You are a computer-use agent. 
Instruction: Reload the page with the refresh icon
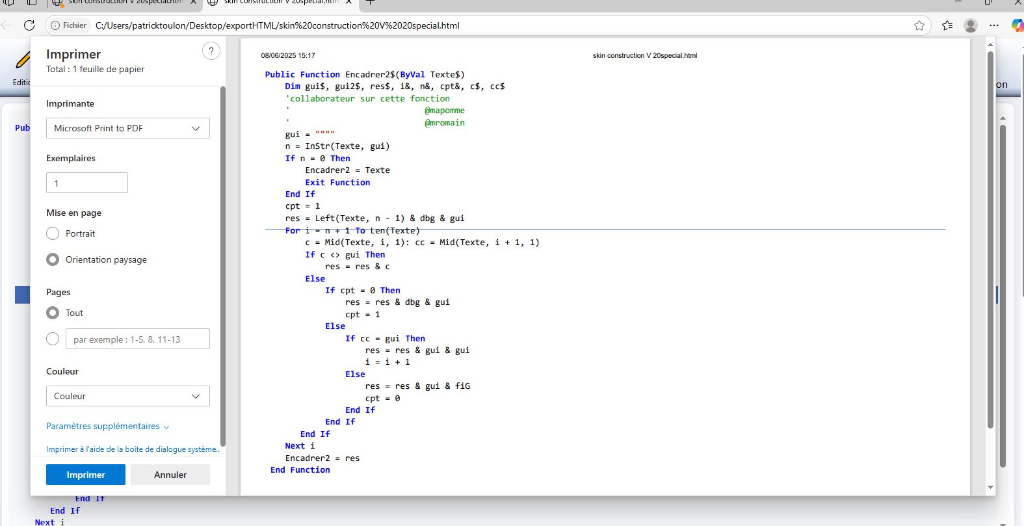29,25
